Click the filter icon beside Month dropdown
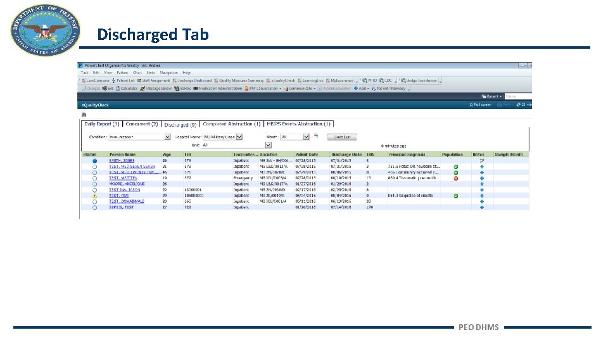Image resolution: width=608 pixels, height=342 pixels. coord(316,136)
